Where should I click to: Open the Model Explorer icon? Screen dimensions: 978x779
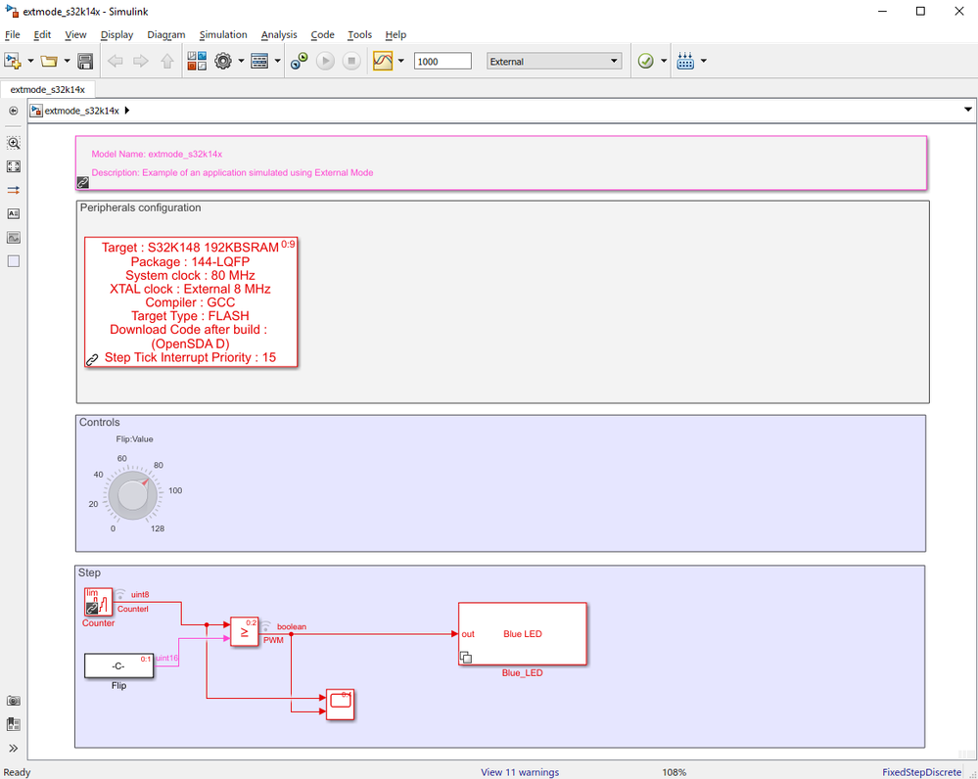[259, 61]
